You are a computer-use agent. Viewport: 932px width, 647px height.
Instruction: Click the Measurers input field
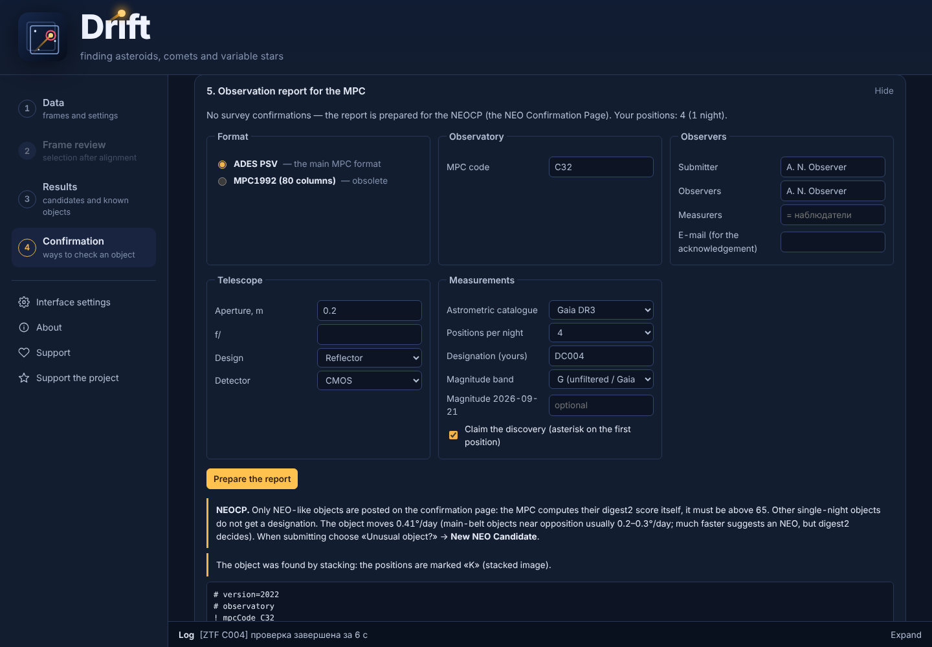[x=833, y=215]
